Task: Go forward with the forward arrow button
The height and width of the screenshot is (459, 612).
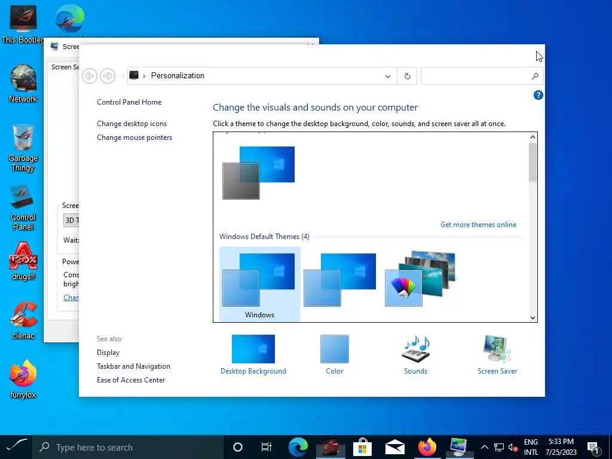Action: pyautogui.click(x=108, y=76)
